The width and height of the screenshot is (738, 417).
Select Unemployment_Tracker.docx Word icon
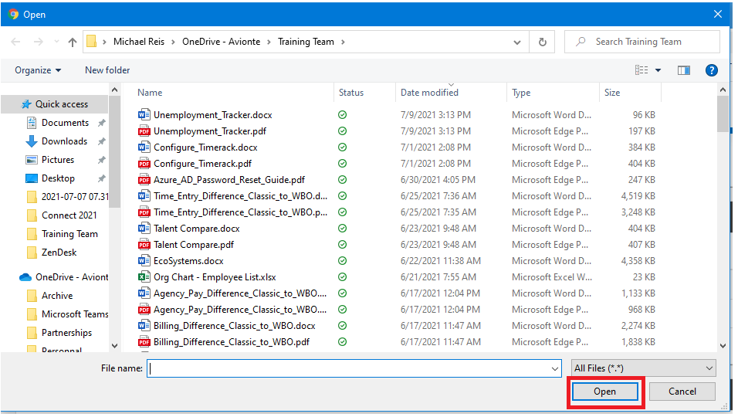coord(144,115)
